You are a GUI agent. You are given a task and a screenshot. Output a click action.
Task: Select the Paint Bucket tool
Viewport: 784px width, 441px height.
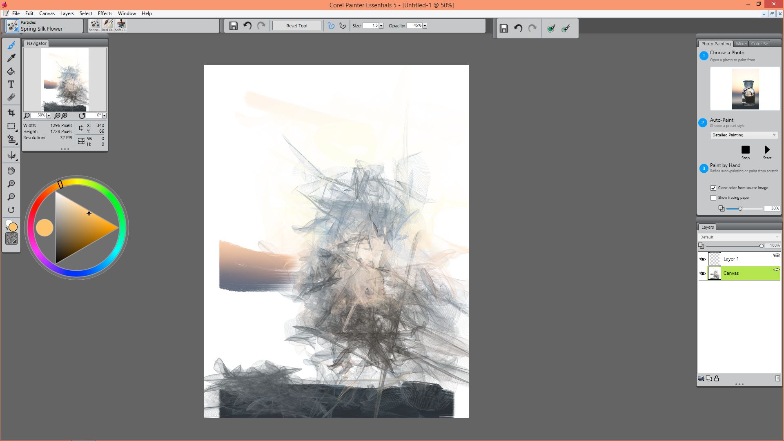coord(11,71)
